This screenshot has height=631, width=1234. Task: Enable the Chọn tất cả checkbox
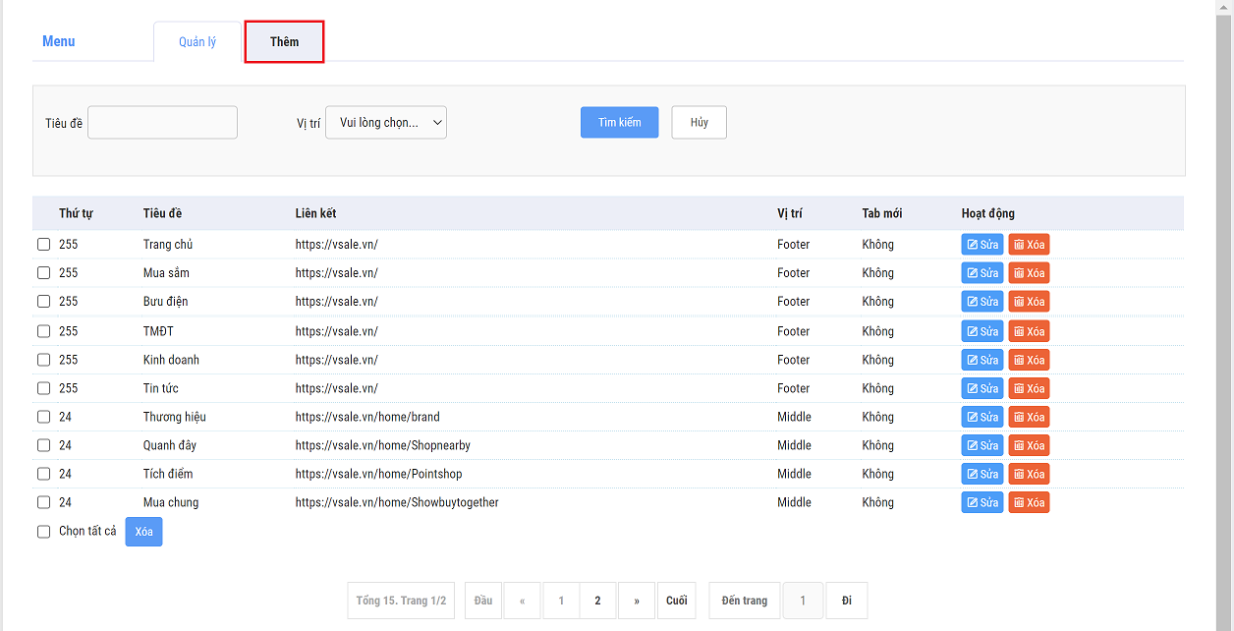click(43, 532)
